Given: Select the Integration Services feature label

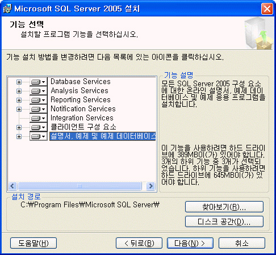Looking at the screenshot, I should click(x=82, y=118).
